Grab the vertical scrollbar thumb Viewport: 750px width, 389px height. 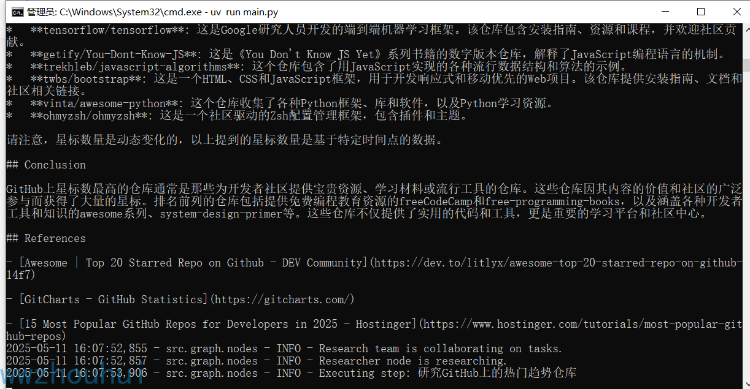(746, 65)
